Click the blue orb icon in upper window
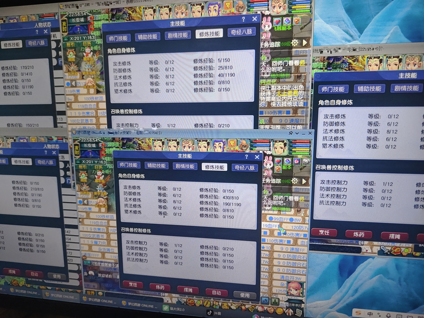This screenshot has width=424, height=318. [x=287, y=21]
